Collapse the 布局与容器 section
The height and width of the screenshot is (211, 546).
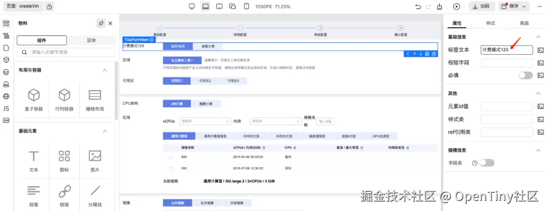105,70
